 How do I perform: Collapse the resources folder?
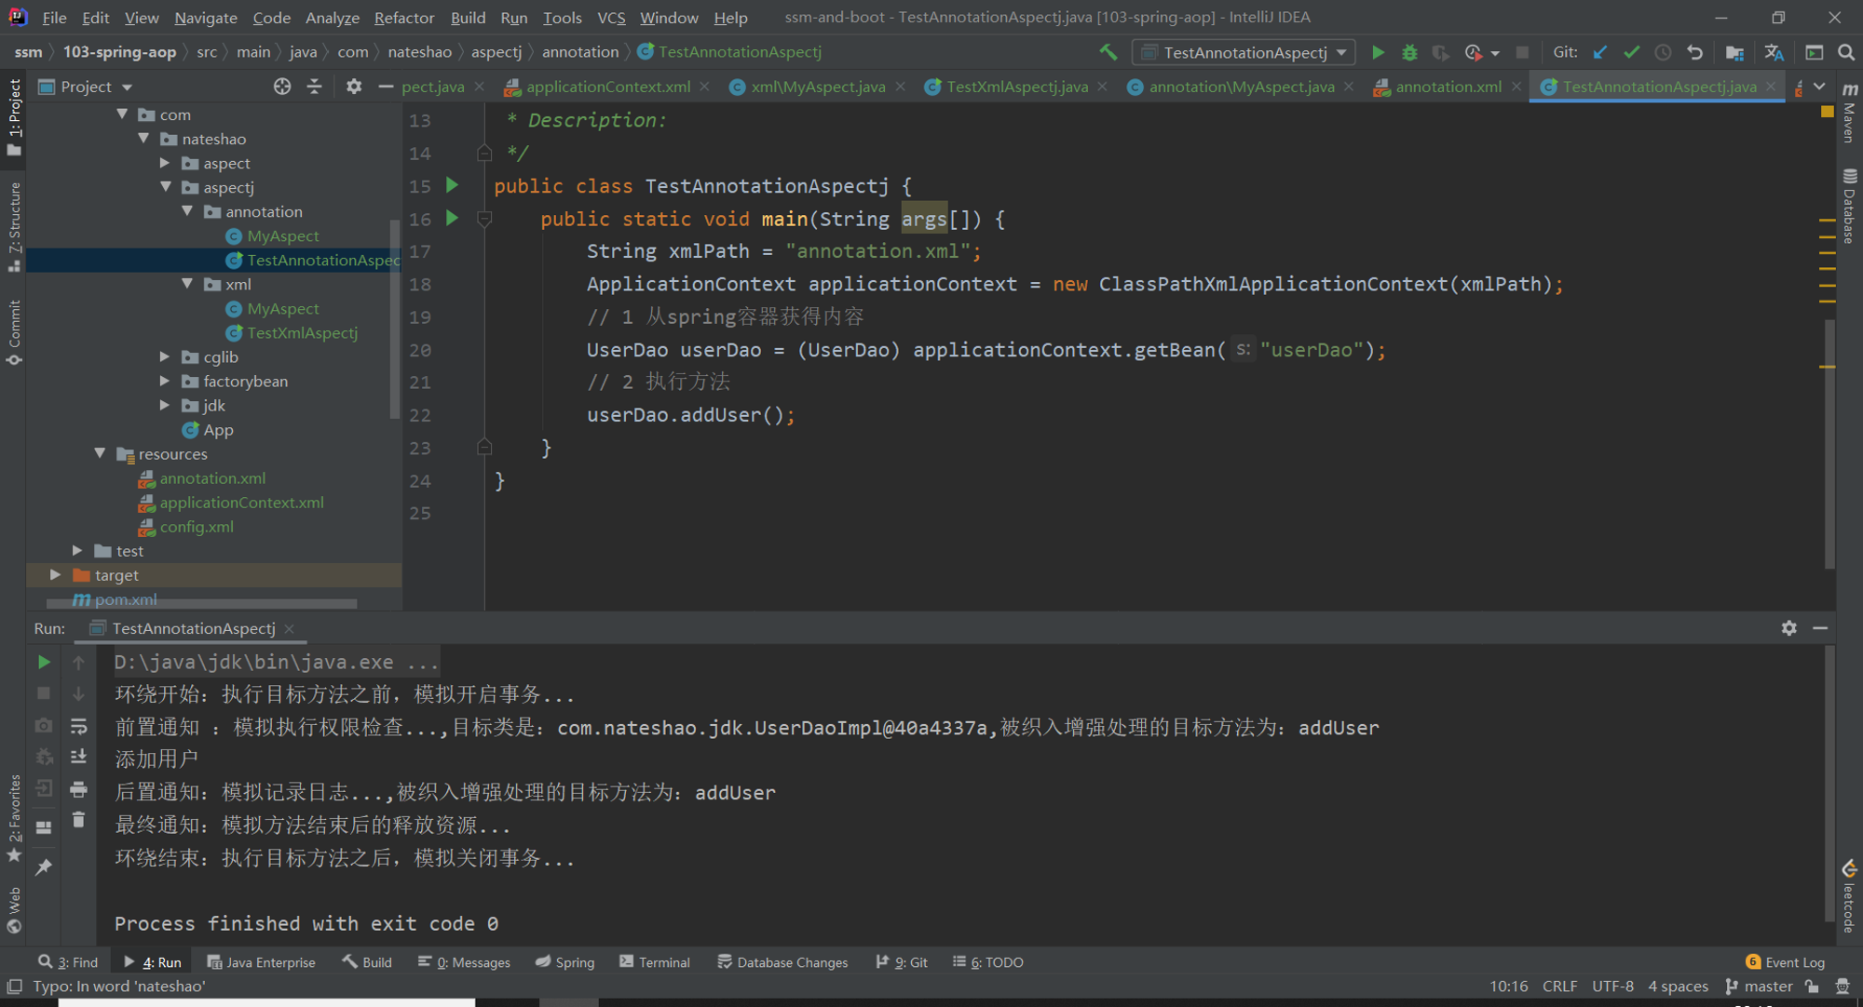pos(101,453)
